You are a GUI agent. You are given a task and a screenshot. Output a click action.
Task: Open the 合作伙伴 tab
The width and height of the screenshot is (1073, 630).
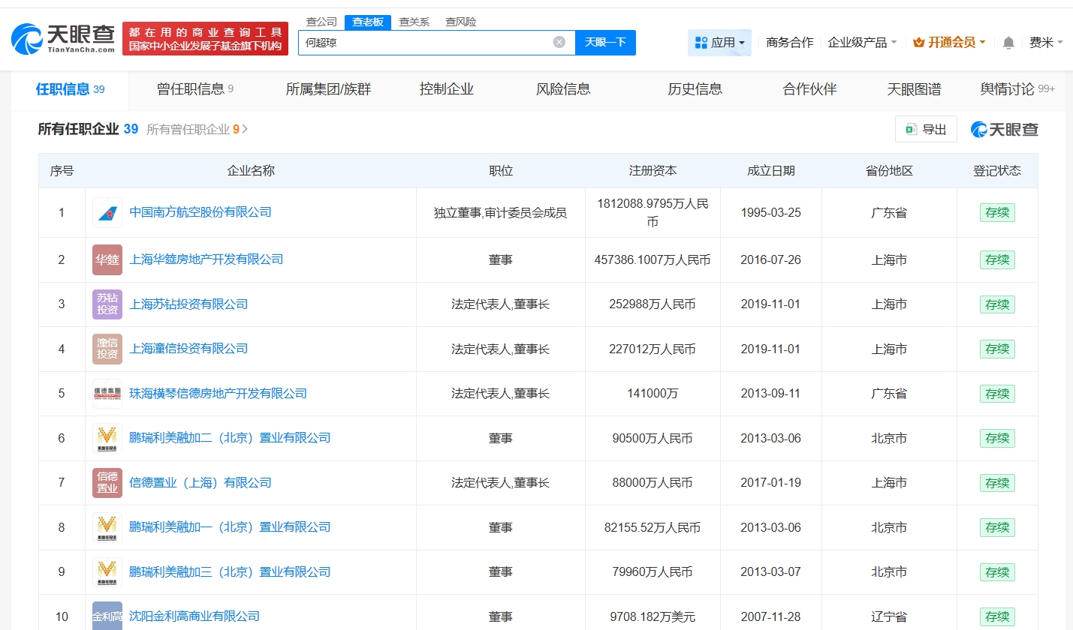tap(809, 89)
